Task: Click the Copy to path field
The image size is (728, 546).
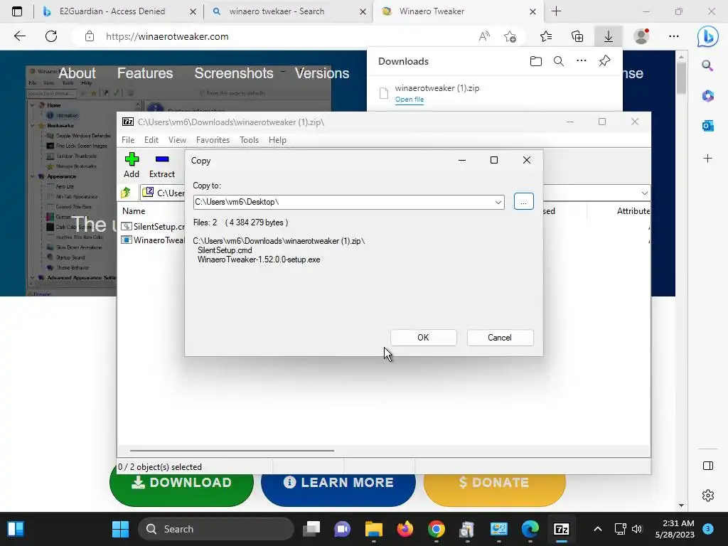Action: (x=343, y=202)
